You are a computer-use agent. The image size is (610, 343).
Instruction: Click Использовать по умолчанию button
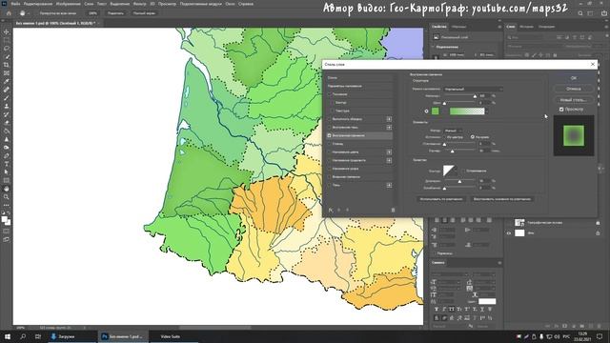(x=441, y=199)
